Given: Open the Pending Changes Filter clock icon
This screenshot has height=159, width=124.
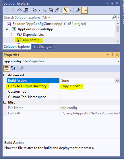Looking at the screenshot, I should 35,10.
